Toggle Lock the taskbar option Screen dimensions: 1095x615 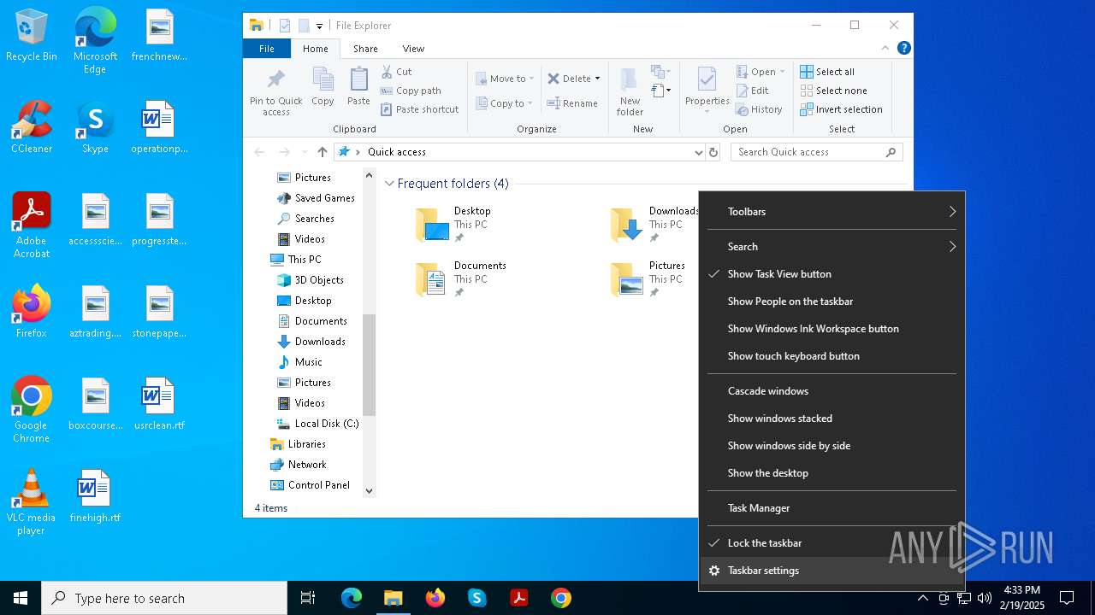832,543
